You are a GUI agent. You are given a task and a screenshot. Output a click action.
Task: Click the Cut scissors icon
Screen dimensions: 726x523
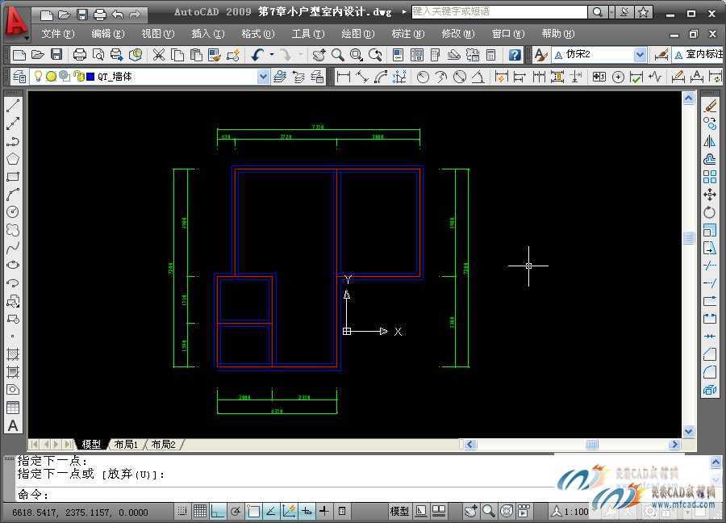(x=159, y=55)
